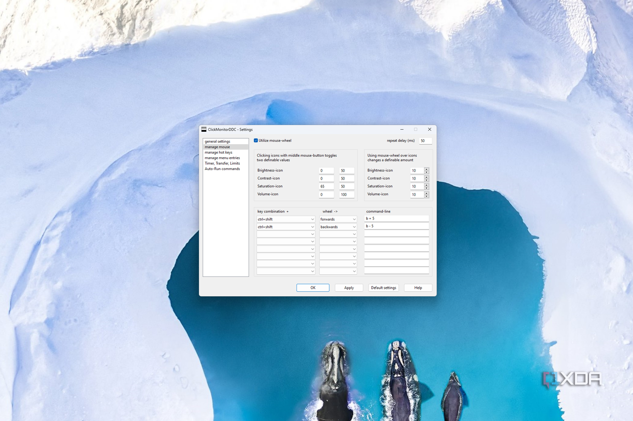Open third-row key combination dropdown
Image resolution: width=633 pixels, height=421 pixels.
[x=286, y=234]
